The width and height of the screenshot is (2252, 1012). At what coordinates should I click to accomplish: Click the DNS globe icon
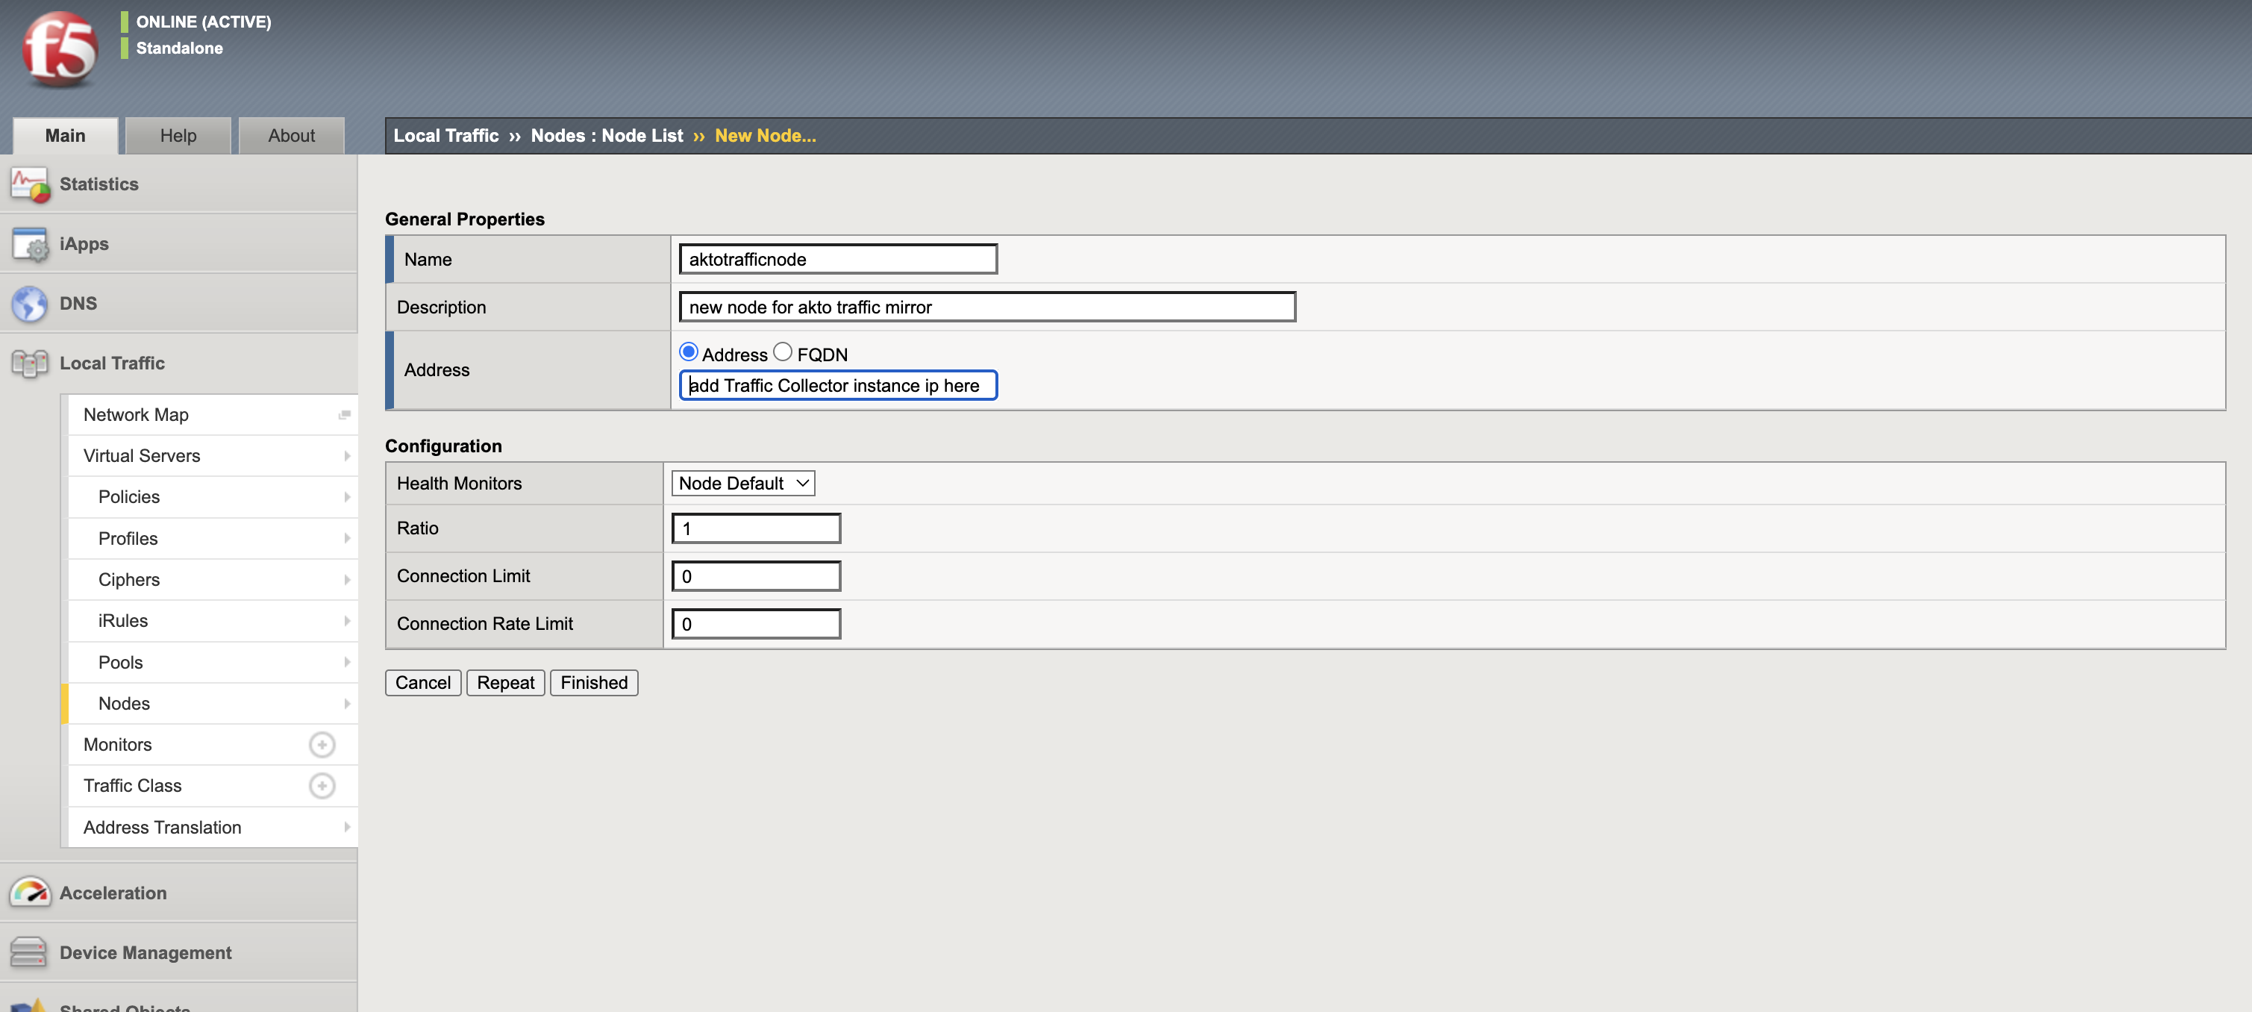coord(30,304)
